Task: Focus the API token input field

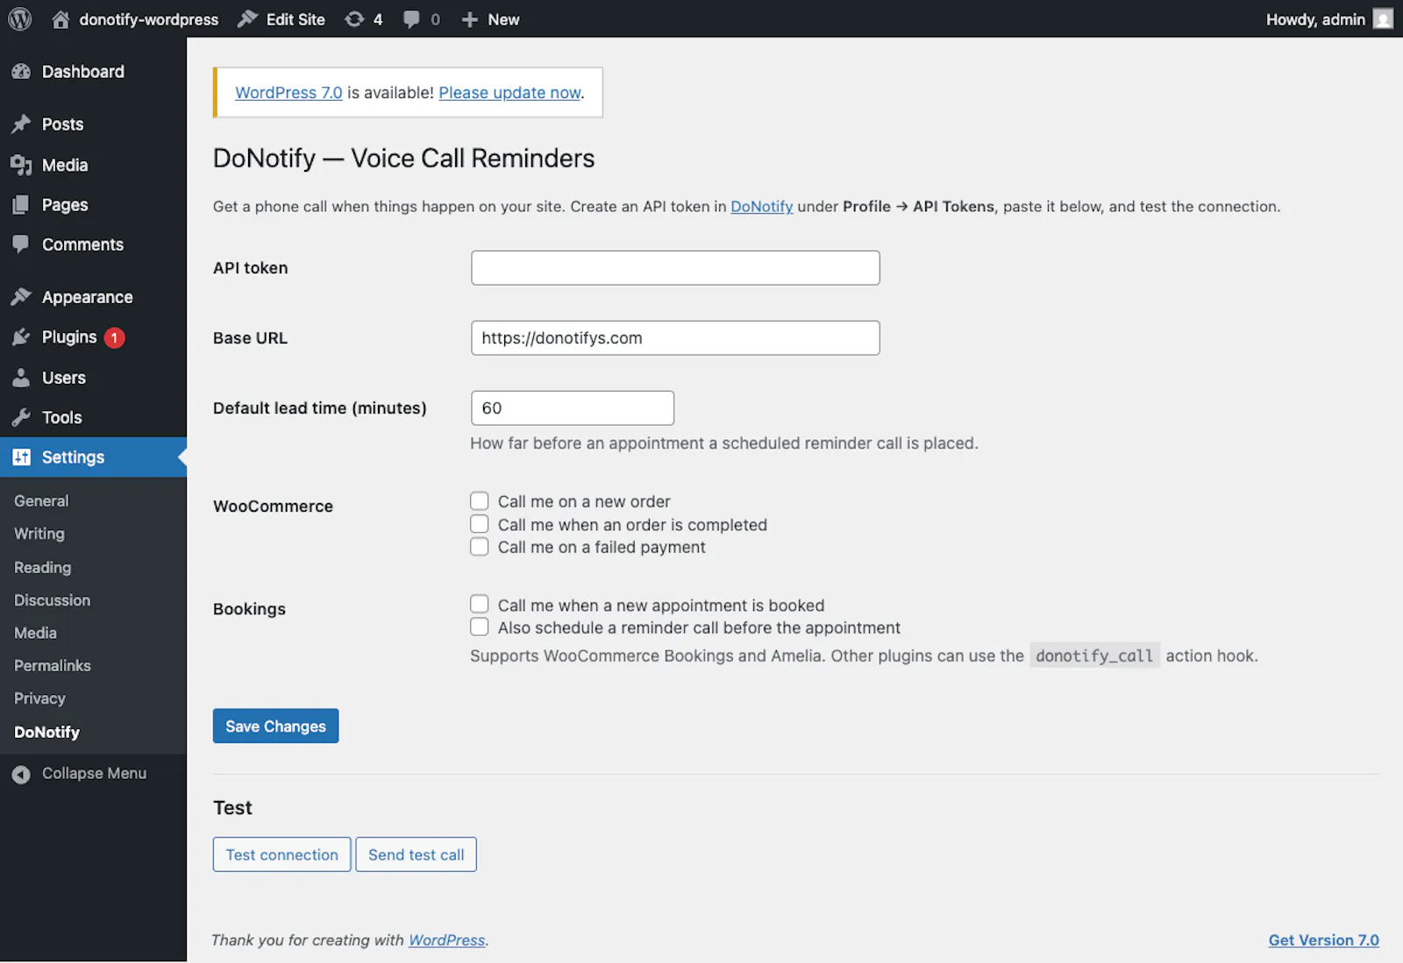Action: 675,268
